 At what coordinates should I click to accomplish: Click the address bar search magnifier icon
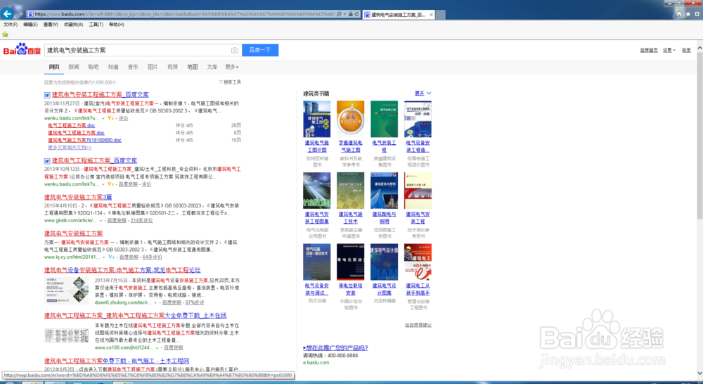coord(339,14)
